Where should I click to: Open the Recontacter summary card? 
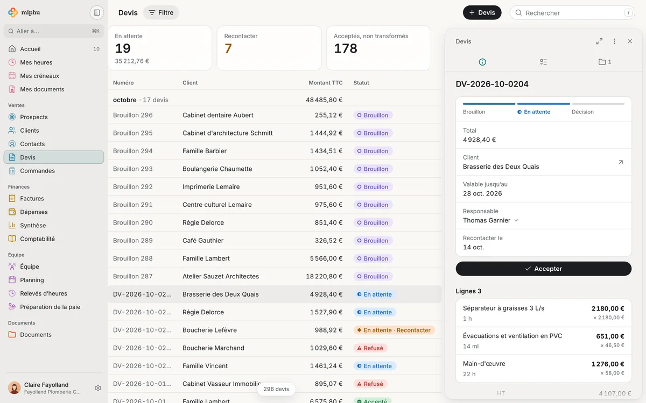pos(269,48)
